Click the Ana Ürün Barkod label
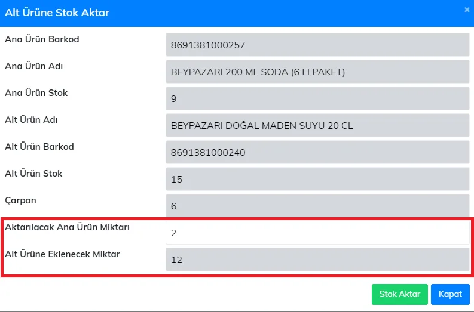The width and height of the screenshot is (474, 312). coord(42,39)
